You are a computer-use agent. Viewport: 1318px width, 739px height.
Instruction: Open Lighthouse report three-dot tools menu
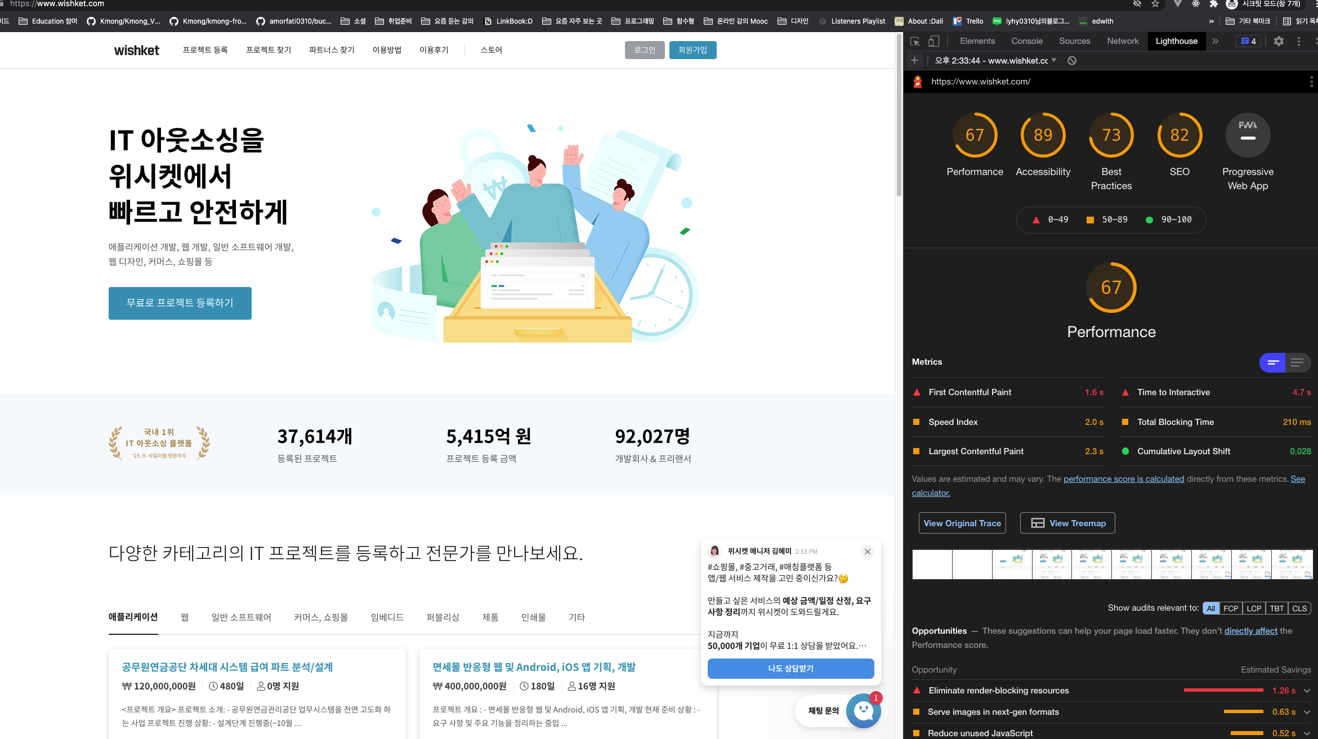tap(1311, 82)
